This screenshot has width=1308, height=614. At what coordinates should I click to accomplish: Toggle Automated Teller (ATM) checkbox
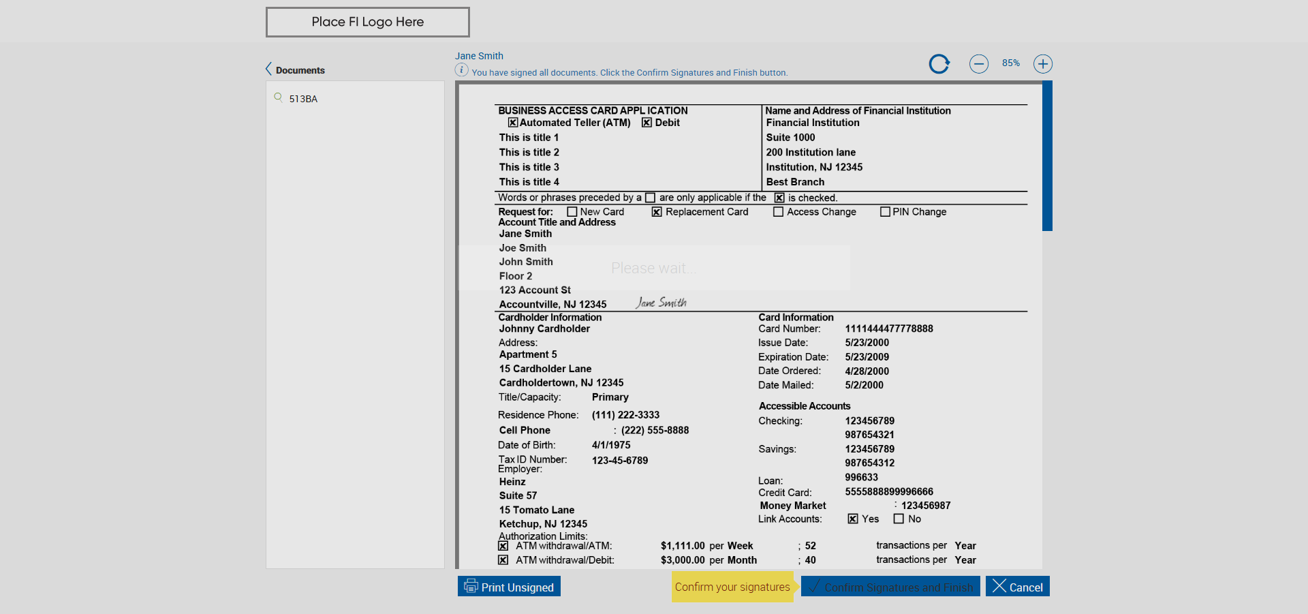coord(513,123)
